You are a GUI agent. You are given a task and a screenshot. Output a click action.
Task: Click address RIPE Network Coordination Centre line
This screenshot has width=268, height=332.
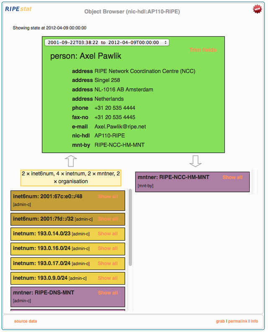tap(145, 71)
